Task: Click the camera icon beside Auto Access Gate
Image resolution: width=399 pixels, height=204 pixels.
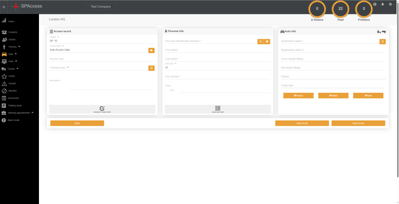Action: [151, 50]
